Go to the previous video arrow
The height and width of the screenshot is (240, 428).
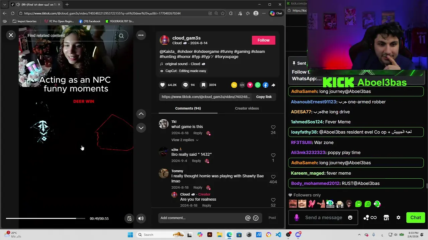point(141,114)
